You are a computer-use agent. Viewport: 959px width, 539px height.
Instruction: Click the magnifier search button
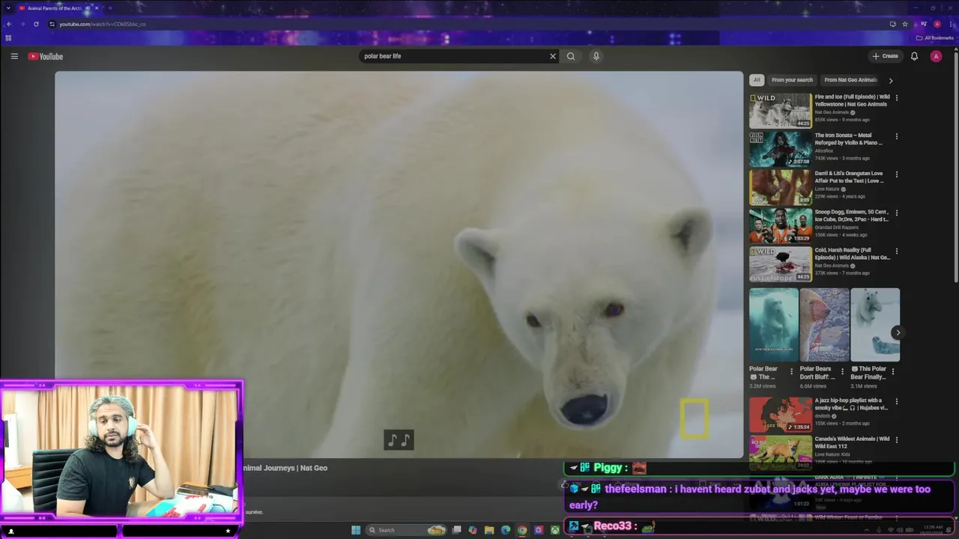click(571, 56)
